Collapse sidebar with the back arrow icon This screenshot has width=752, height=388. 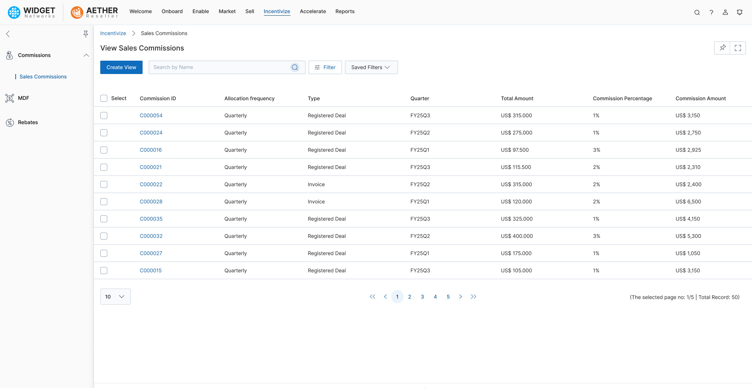8,34
